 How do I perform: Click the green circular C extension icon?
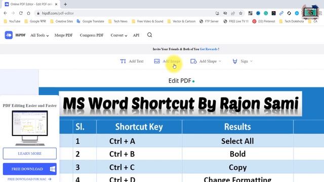(266, 13)
